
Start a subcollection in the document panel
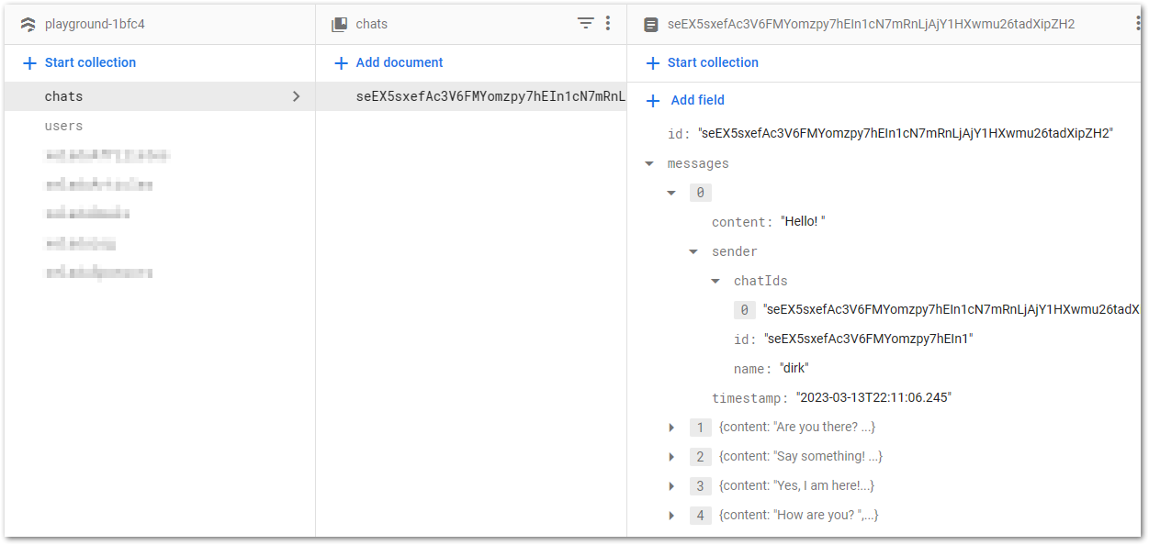point(702,62)
